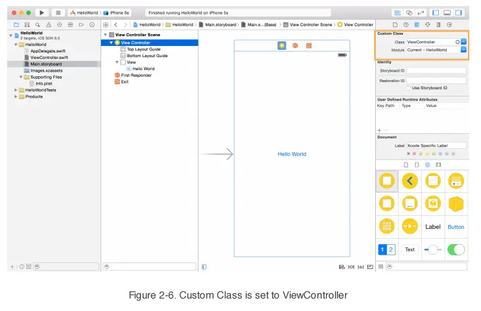Image resolution: width=481 pixels, height=311 pixels.
Task: Open ViewController.swift in navigator
Action: pyautogui.click(x=49, y=57)
